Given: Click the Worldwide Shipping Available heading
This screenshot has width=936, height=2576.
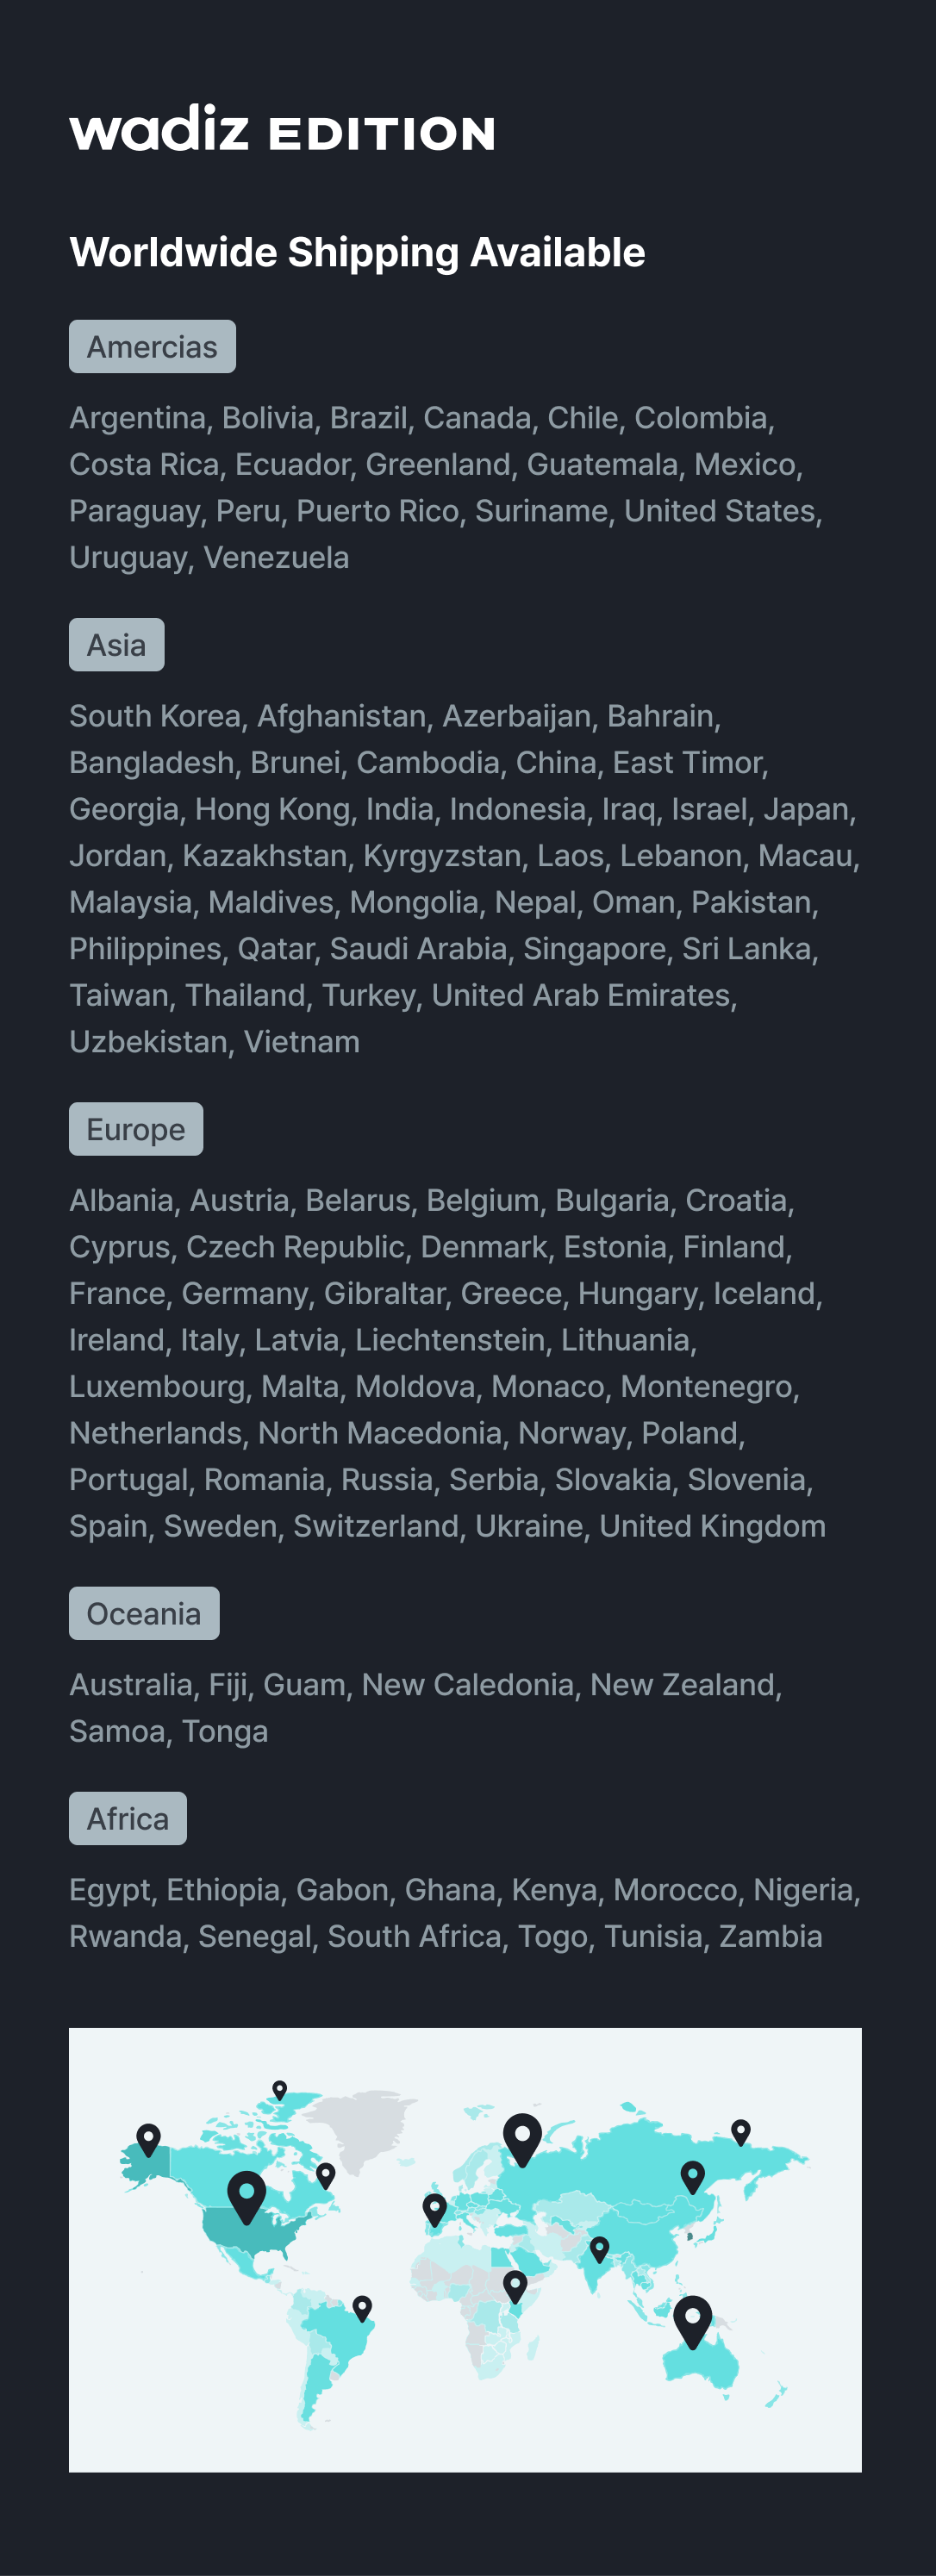Looking at the screenshot, I should pyautogui.click(x=357, y=252).
